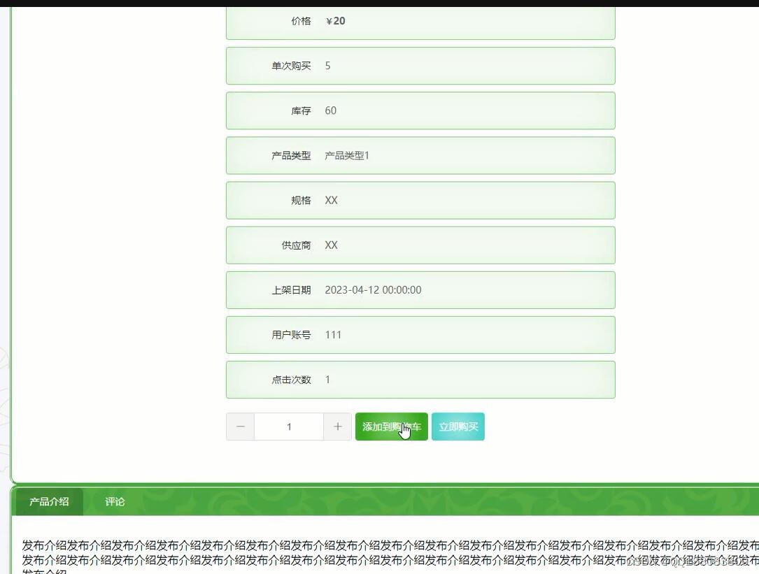
Task: Increase quantity using the + stepper
Action: click(337, 426)
